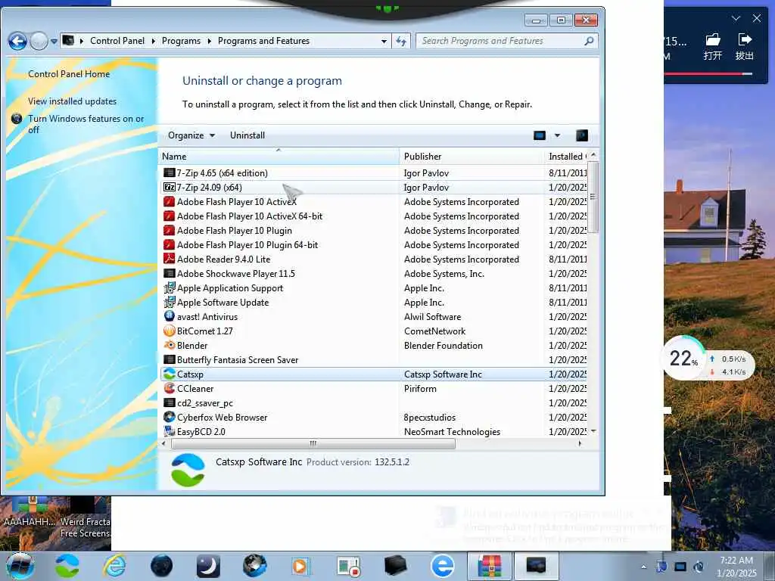The image size is (775, 581).
Task: Select the 7-Zip 4.65 (x64 edition) icon
Action: [169, 173]
